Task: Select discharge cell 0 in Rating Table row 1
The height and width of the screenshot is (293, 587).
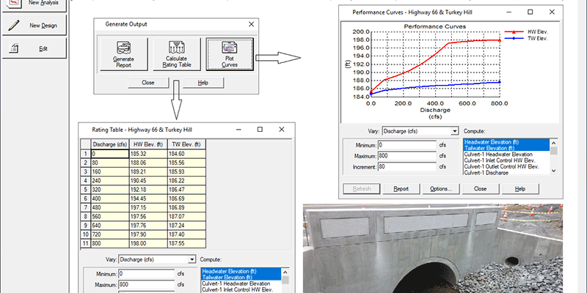Action: (110, 154)
